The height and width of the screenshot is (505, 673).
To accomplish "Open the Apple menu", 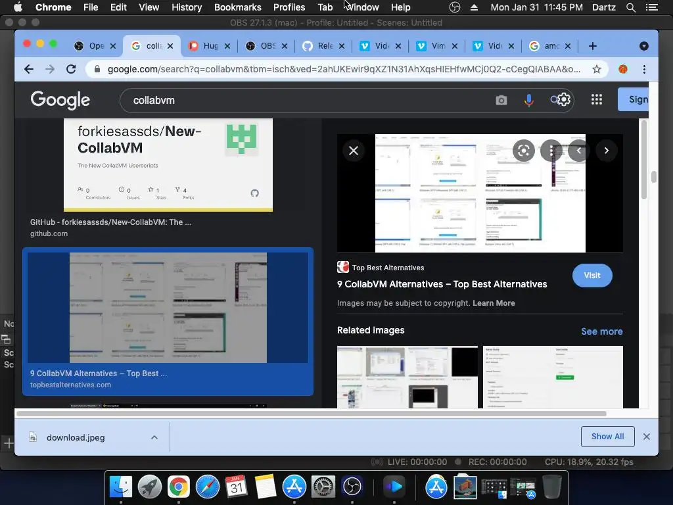I will 18,7.
